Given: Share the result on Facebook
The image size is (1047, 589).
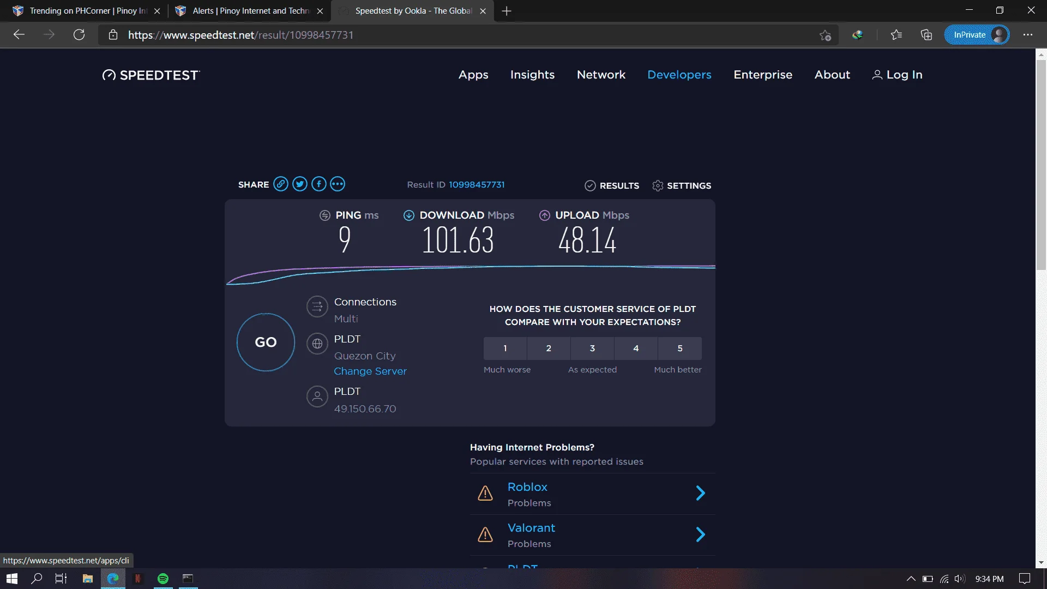Looking at the screenshot, I should tap(319, 184).
